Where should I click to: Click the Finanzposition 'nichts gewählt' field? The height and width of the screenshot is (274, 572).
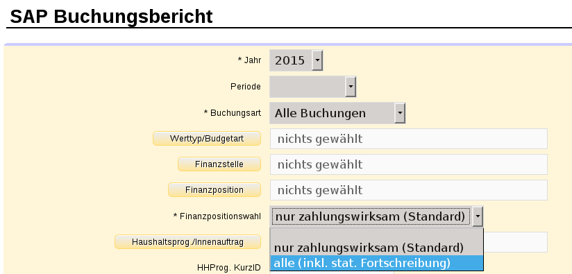409,190
